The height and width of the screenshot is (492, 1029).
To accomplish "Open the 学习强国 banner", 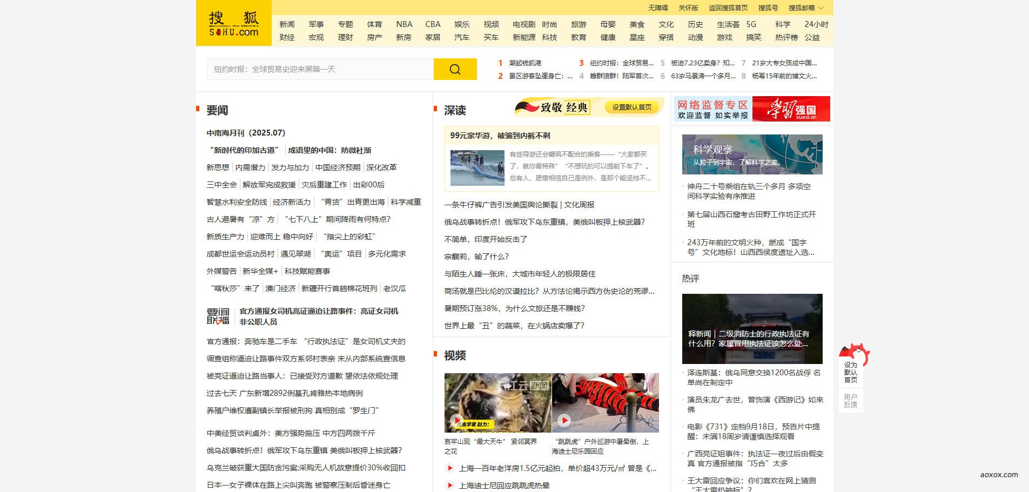I will (791, 109).
